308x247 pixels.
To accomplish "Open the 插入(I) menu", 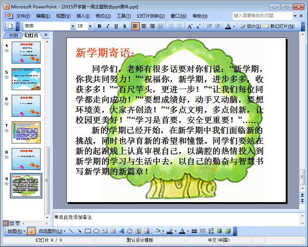I will point(83,16).
